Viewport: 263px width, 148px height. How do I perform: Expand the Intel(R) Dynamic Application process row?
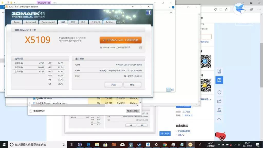30,103
